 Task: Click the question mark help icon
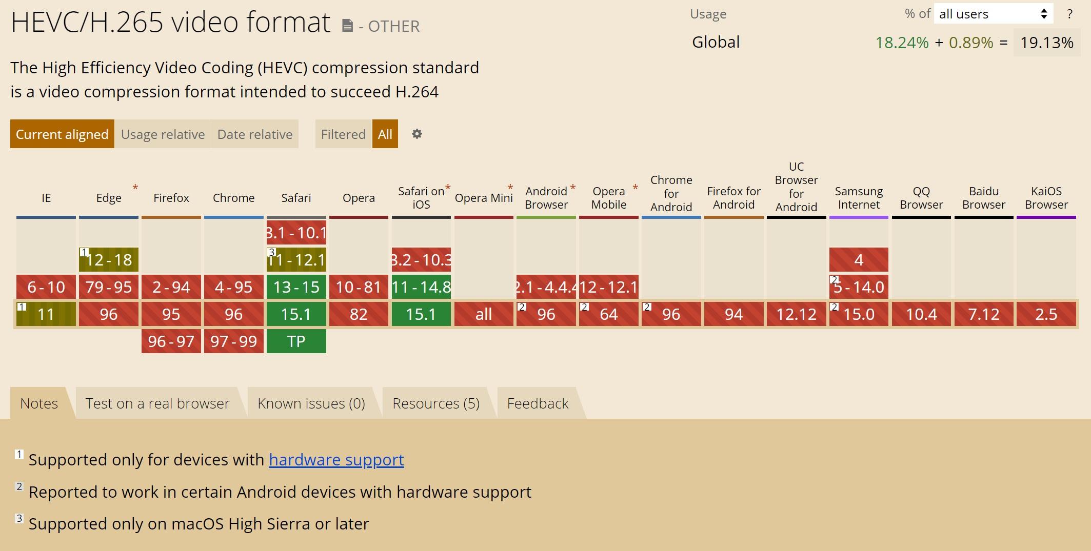pos(1069,14)
